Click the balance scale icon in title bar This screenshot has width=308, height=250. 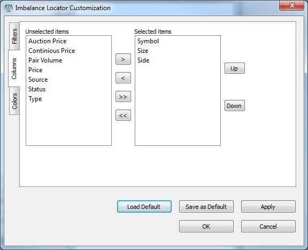click(8, 8)
